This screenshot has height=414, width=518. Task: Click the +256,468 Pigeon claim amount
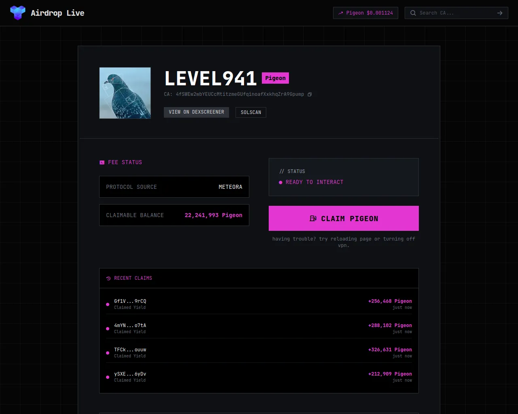point(390,301)
